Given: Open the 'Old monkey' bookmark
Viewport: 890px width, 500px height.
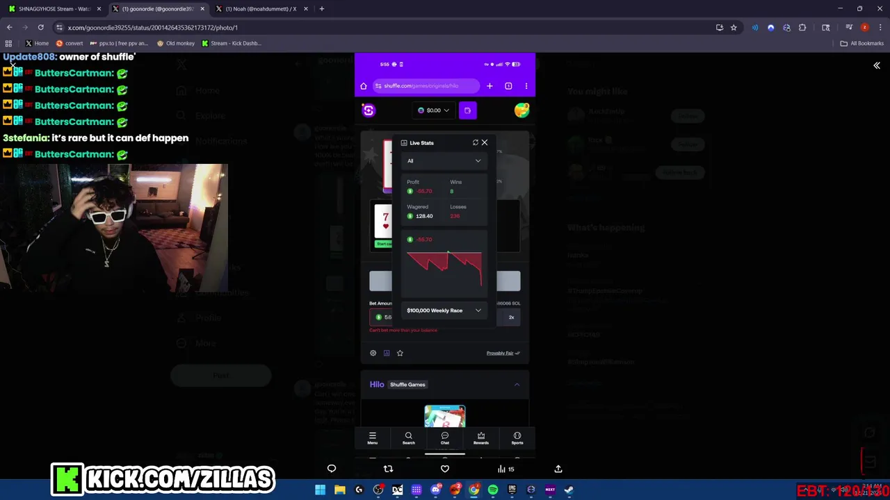Looking at the screenshot, I should 176,43.
